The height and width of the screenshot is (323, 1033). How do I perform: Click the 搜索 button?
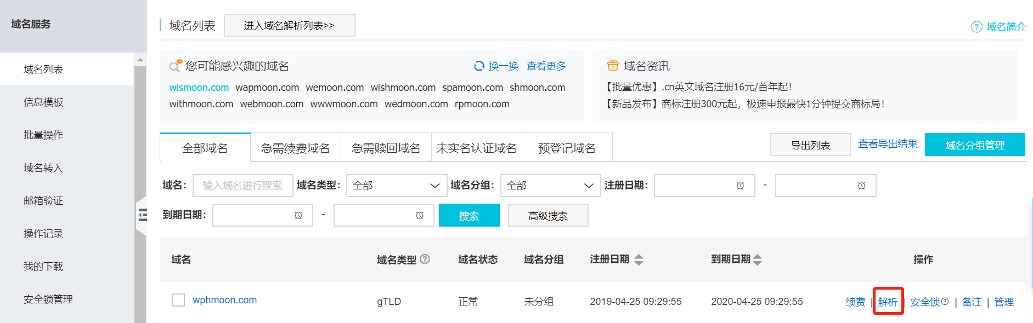(469, 215)
